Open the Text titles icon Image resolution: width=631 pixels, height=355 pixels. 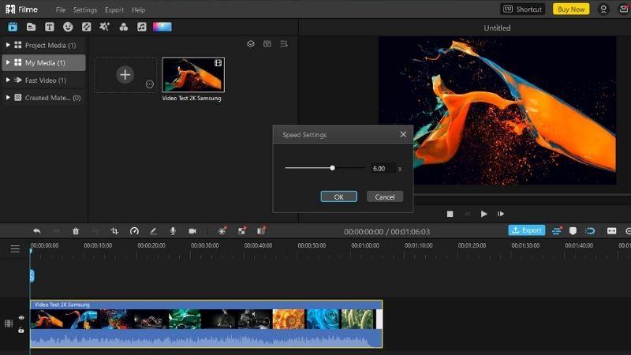click(x=50, y=27)
